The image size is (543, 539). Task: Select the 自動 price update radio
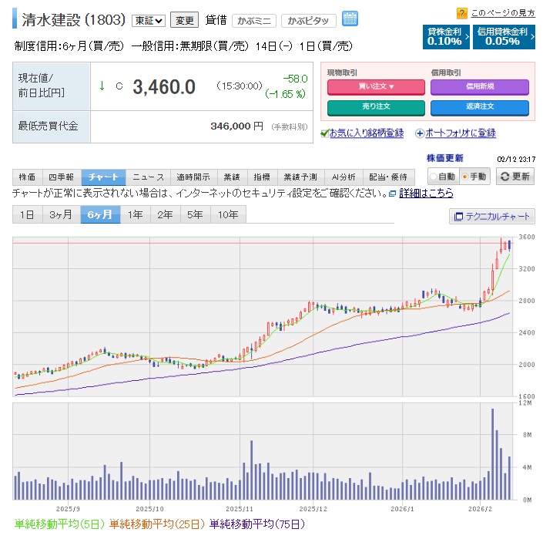(433, 177)
